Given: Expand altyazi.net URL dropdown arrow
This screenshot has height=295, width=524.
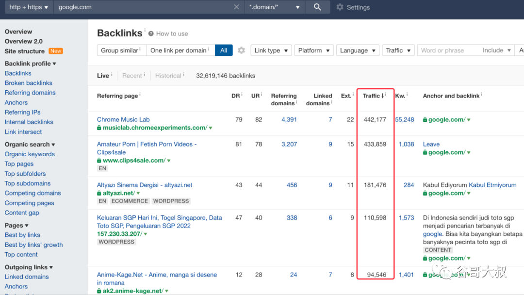Looking at the screenshot, I should coord(138,194).
